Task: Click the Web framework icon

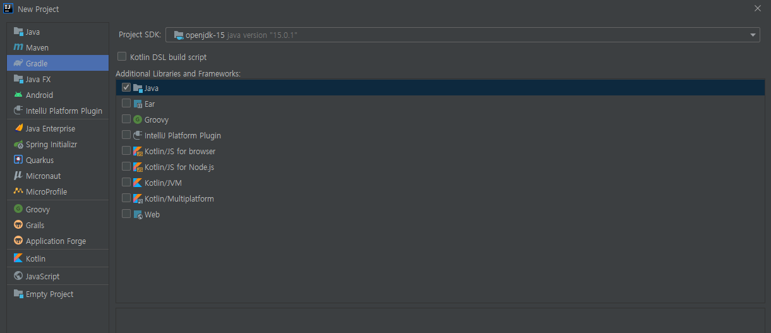Action: click(138, 214)
